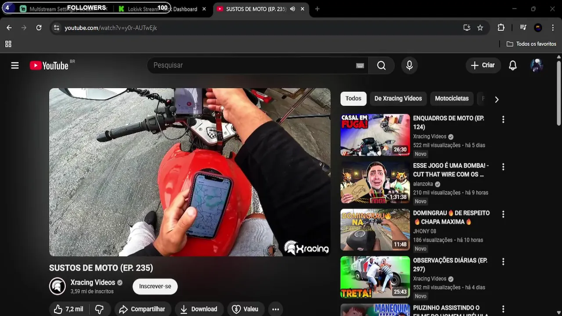
Task: Select the Todos filter chip
Action: 353,99
